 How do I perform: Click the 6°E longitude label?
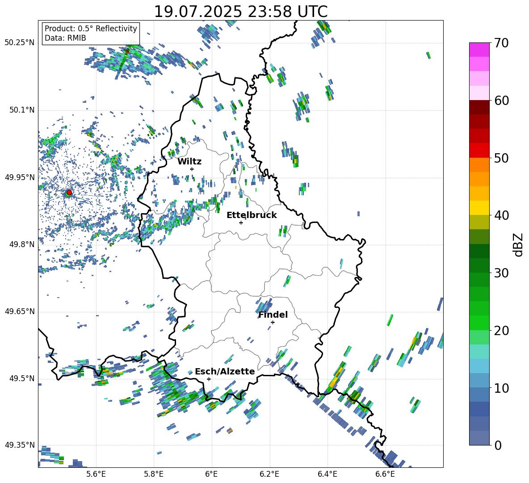(x=211, y=474)
